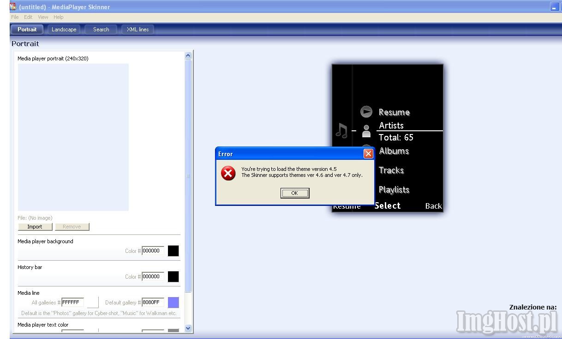
Task: Pick Media player background black swatch
Action: coord(173,251)
